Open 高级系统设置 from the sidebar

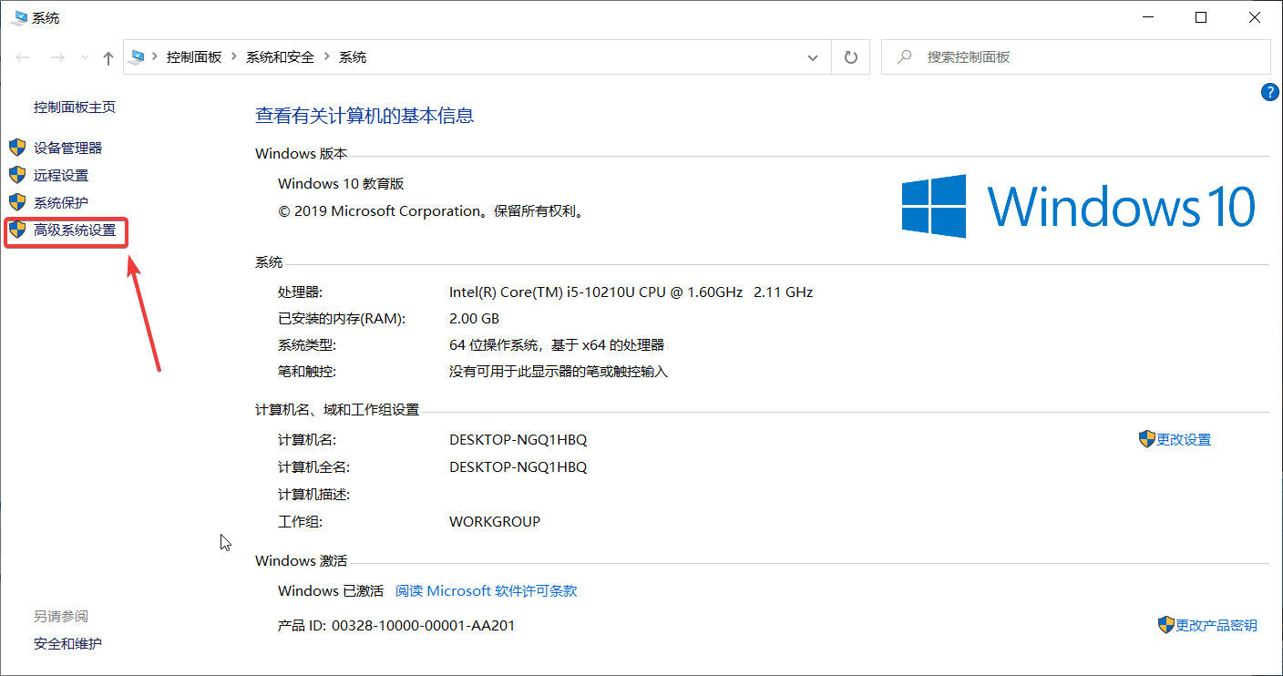point(75,230)
